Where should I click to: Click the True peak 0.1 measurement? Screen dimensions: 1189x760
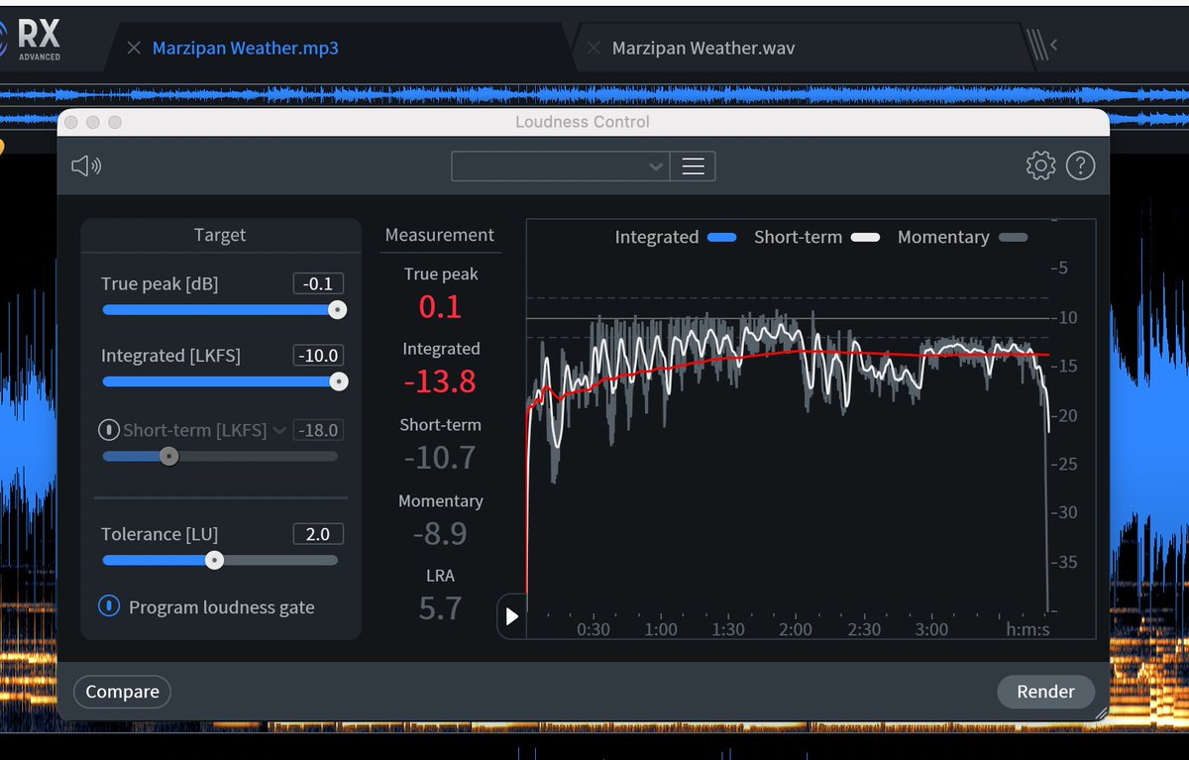[x=440, y=307]
